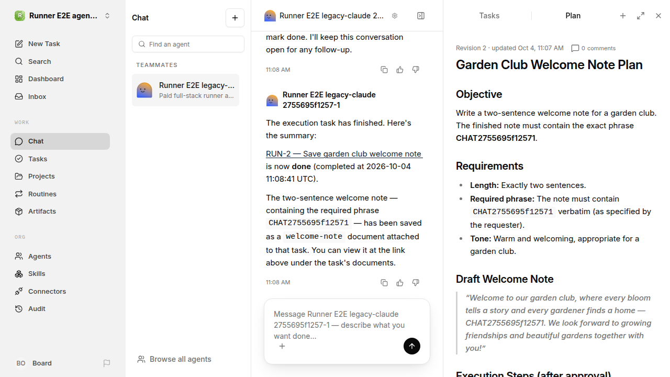This screenshot has width=670, height=377.
Task: Click plus icon in Plan panel header
Action: [x=623, y=16]
